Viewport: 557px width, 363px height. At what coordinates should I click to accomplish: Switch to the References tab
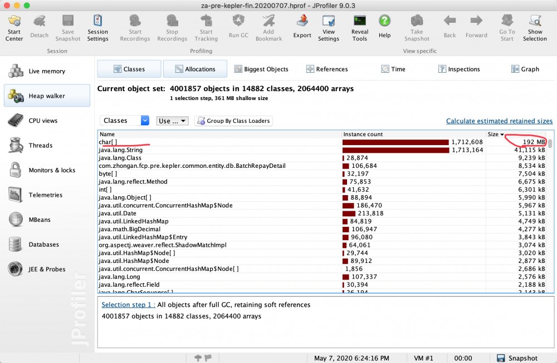[327, 69]
